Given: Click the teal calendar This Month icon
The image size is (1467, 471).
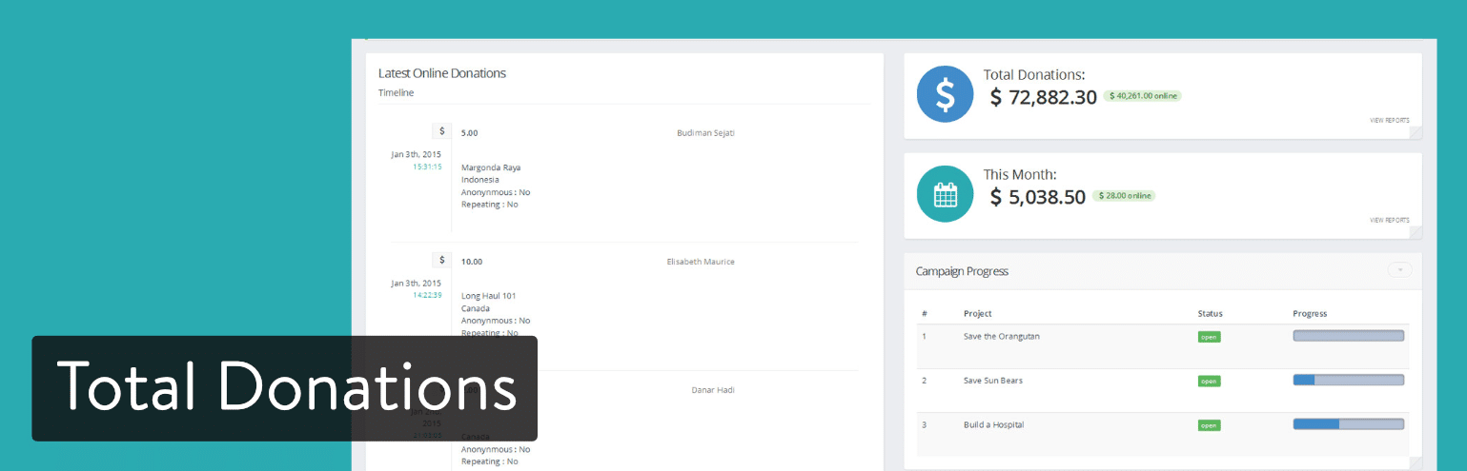Looking at the screenshot, I should tap(945, 194).
